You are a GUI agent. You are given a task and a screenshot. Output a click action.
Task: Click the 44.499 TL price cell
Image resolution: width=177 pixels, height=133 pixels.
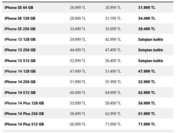tap(78, 50)
